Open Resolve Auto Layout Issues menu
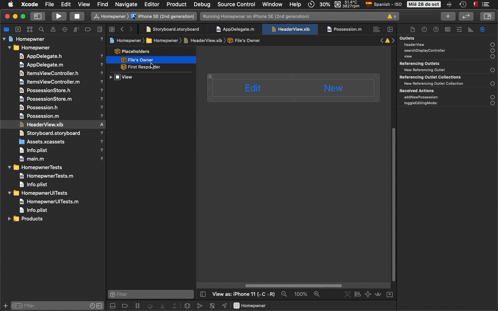The width and height of the screenshot is (498, 311). click(x=378, y=294)
